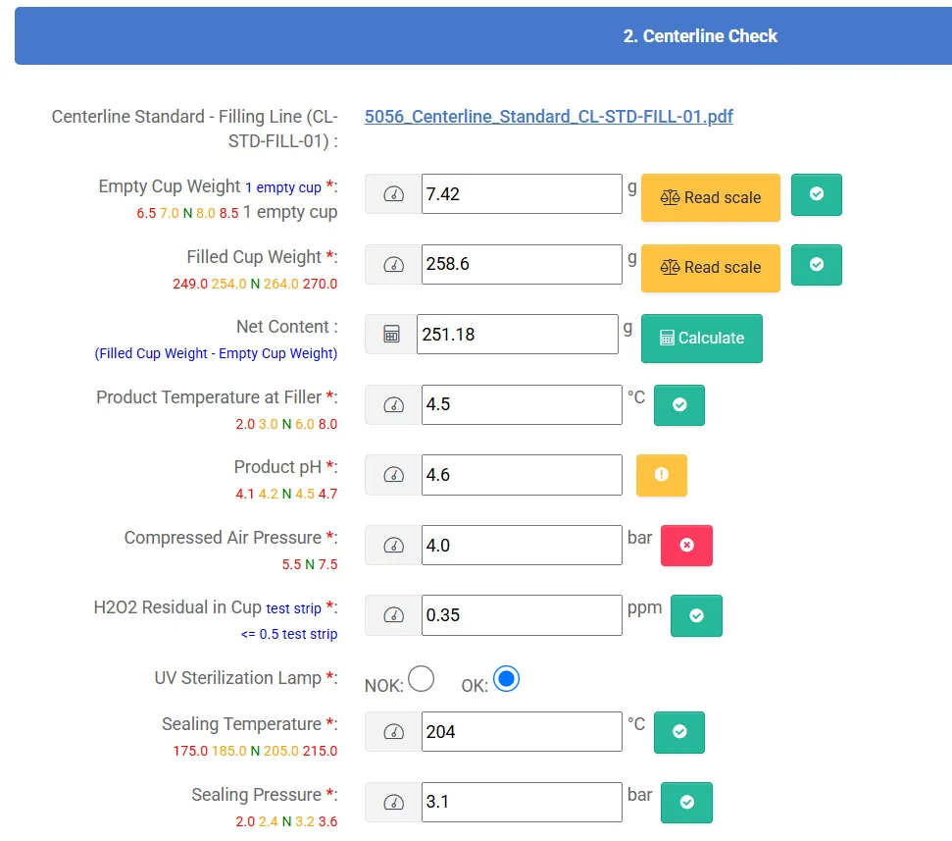Open the Centerline Standard PDF link
Image resolution: width=952 pixels, height=841 pixels.
549,116
